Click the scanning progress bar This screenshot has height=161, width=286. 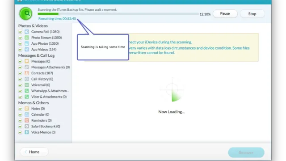[x=118, y=14]
